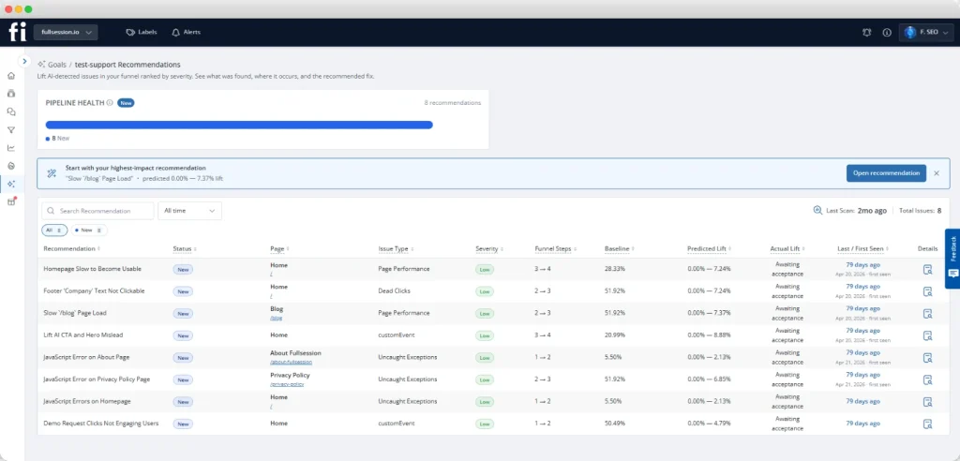Go to Goals breadcrumb
960x461 pixels.
coord(57,65)
